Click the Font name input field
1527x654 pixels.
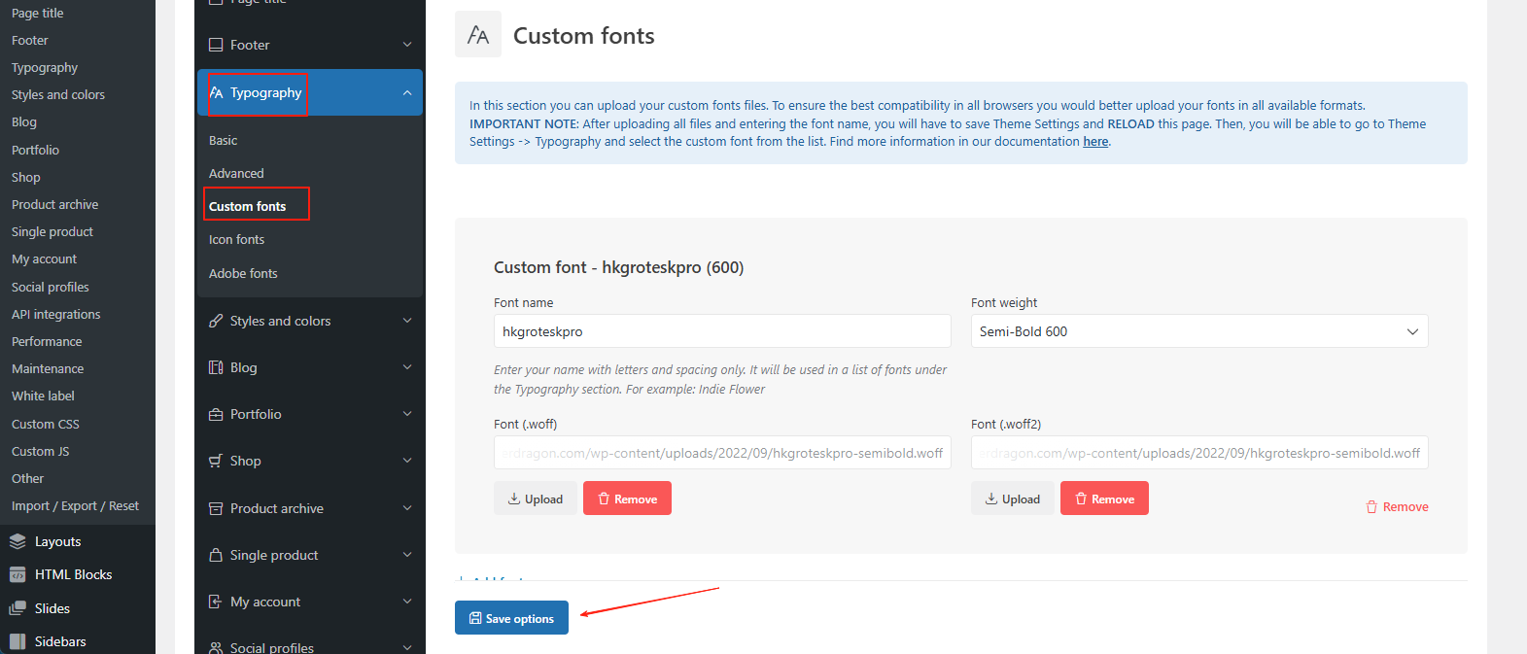point(721,331)
